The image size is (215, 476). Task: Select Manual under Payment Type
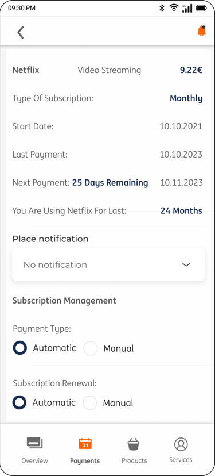[90, 348]
